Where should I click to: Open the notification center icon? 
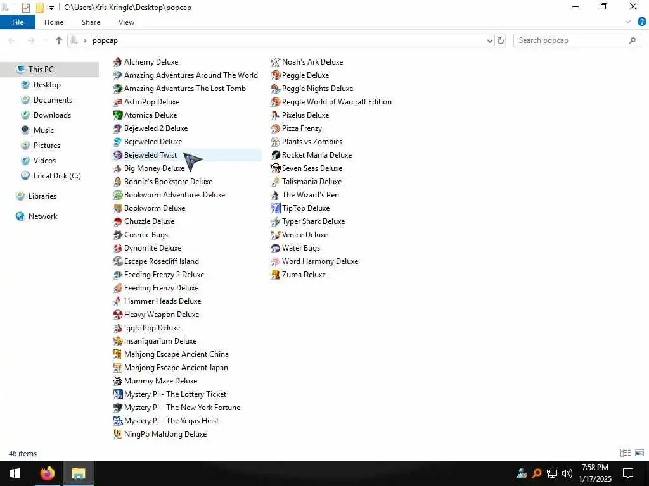(x=628, y=473)
